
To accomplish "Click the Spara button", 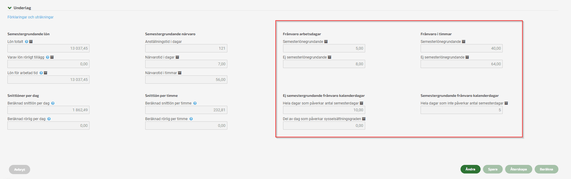I will (493, 169).
